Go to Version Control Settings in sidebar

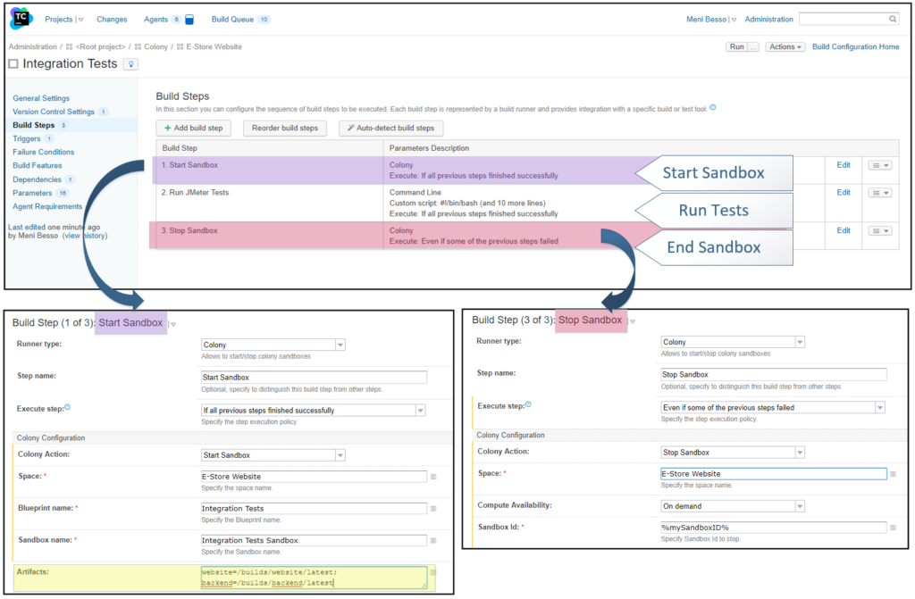pos(54,112)
